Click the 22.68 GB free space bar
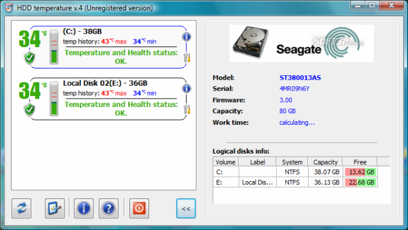 pyautogui.click(x=360, y=182)
